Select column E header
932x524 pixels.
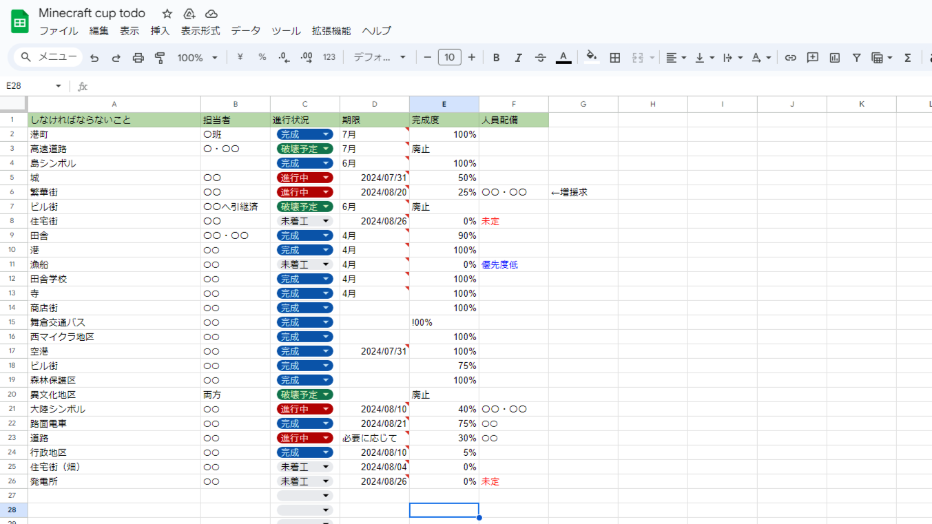444,104
